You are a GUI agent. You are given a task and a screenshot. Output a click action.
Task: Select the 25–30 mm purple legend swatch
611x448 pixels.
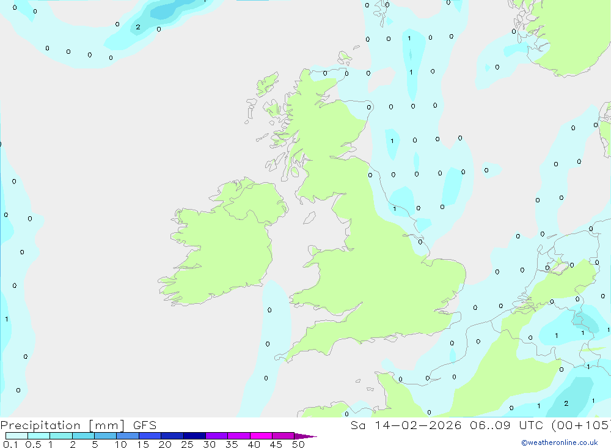click(x=194, y=436)
